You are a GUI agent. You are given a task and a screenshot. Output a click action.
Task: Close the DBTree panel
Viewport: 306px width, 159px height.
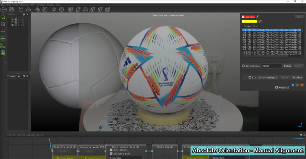(27, 14)
